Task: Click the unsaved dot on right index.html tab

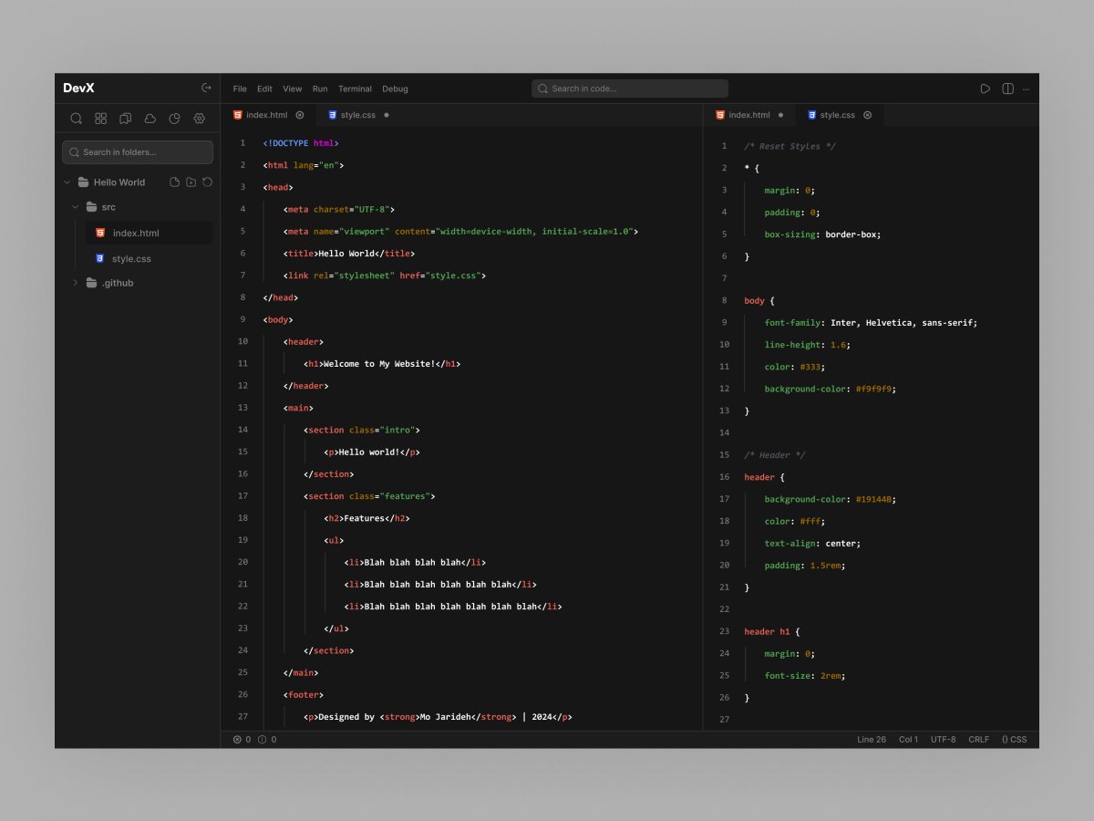Action: tap(781, 115)
